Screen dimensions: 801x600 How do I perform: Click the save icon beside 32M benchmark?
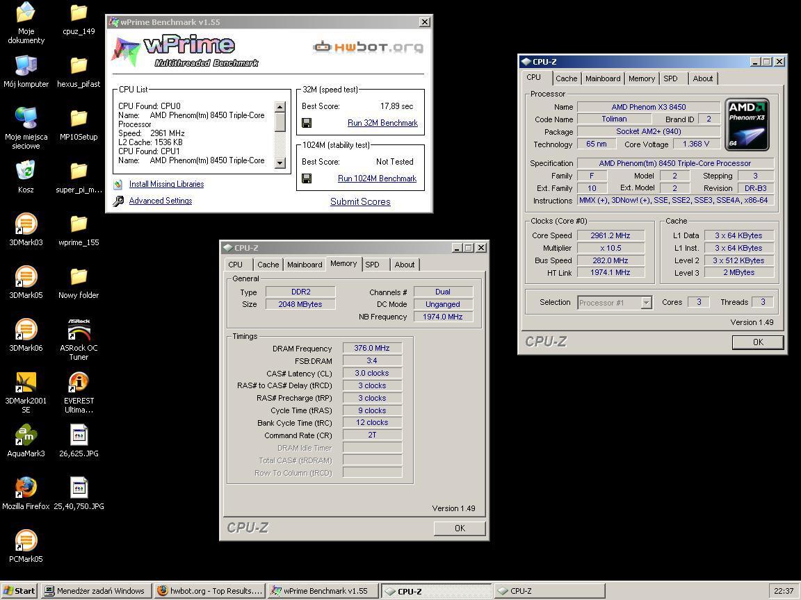point(307,123)
